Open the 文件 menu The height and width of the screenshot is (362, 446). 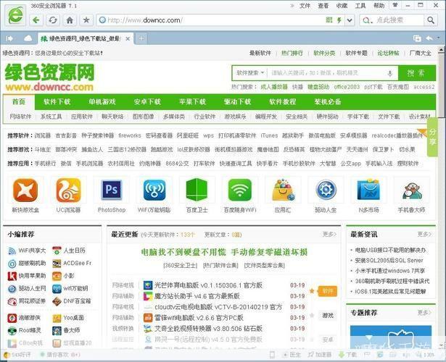305,5
